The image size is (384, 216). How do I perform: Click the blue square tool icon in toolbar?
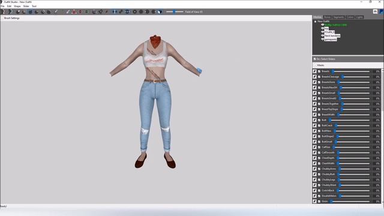[x=31, y=12]
